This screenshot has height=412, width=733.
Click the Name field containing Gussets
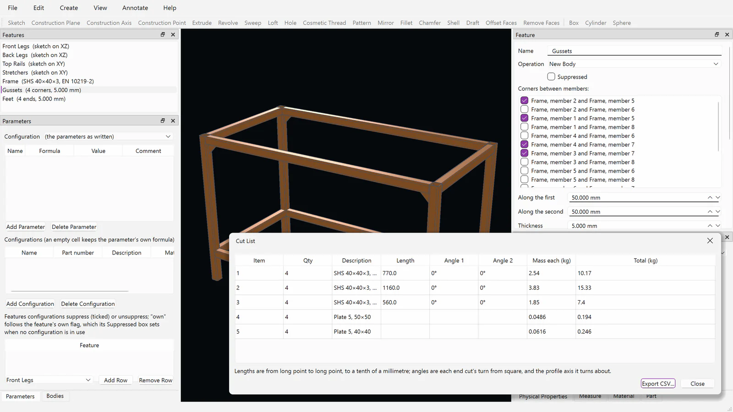[x=635, y=51]
